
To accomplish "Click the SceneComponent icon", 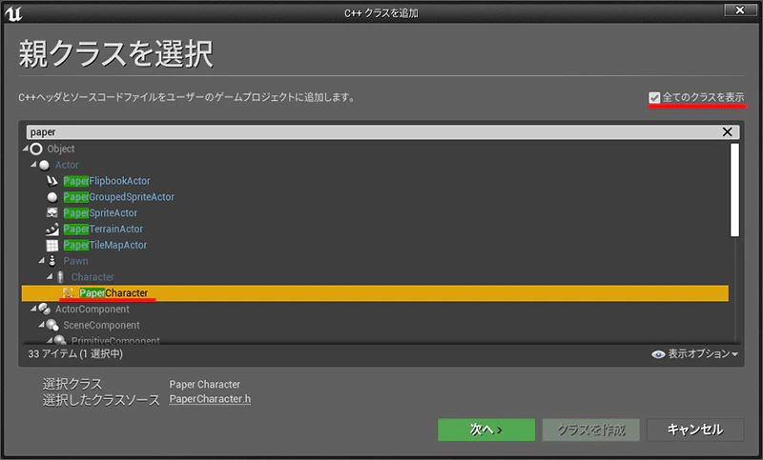I will click(x=52, y=325).
